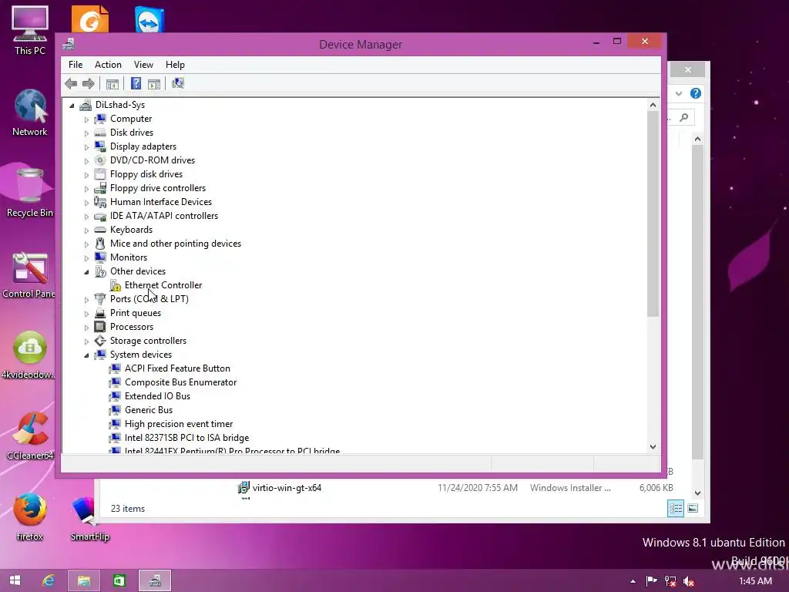This screenshot has width=789, height=592.
Task: Select the Monitors category
Action: [x=129, y=257]
